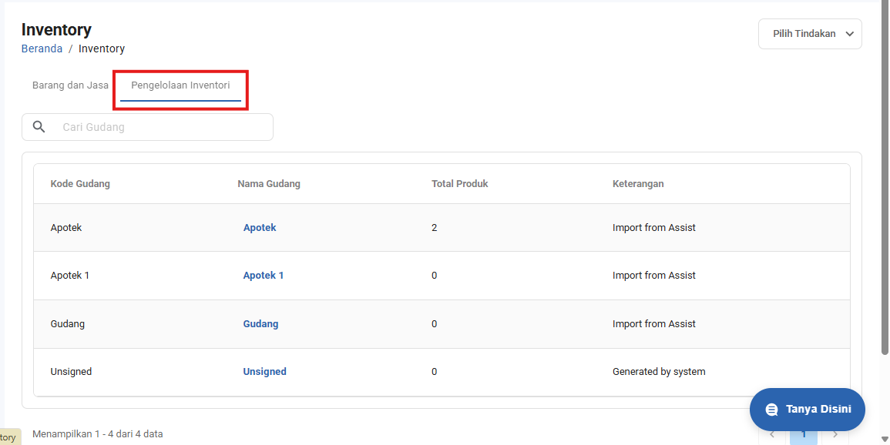The width and height of the screenshot is (890, 445).
Task: Open the Pilih Tindakan dropdown
Action: pyautogui.click(x=810, y=34)
